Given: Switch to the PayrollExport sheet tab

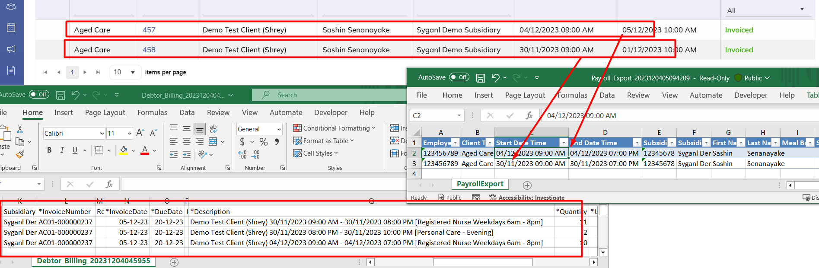Looking at the screenshot, I should [x=480, y=184].
